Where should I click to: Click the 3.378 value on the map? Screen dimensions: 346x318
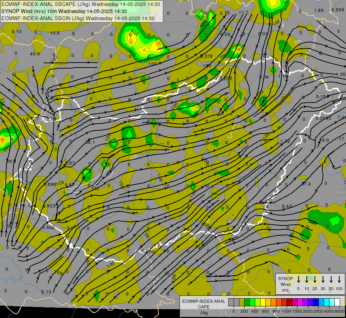[x=206, y=56]
